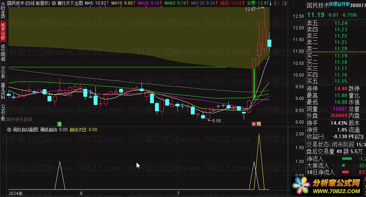Click the 买一 price 11.19
The height and width of the screenshot is (197, 366).
tap(341, 56)
